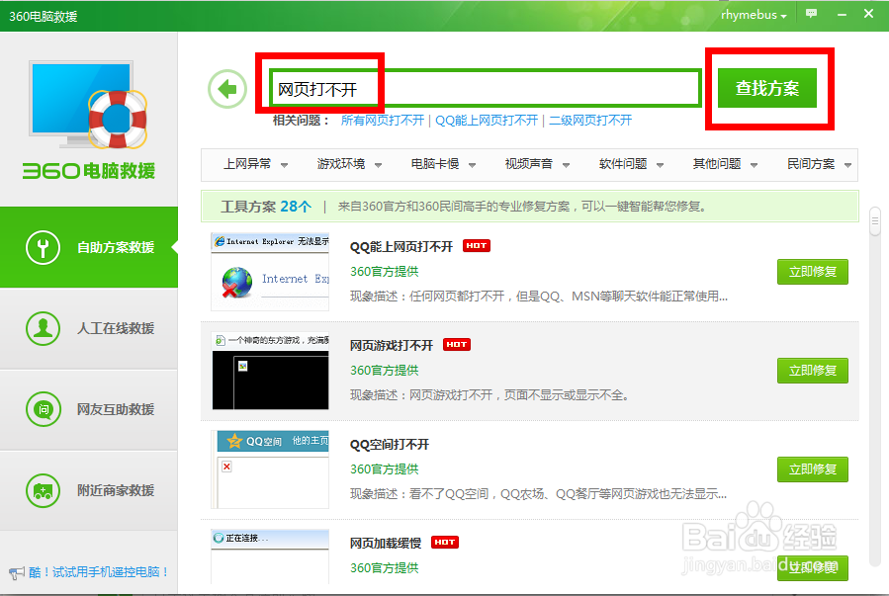Click the HOT badge next to QQ能上网页打不开
The width and height of the screenshot is (889, 596).
[476, 245]
